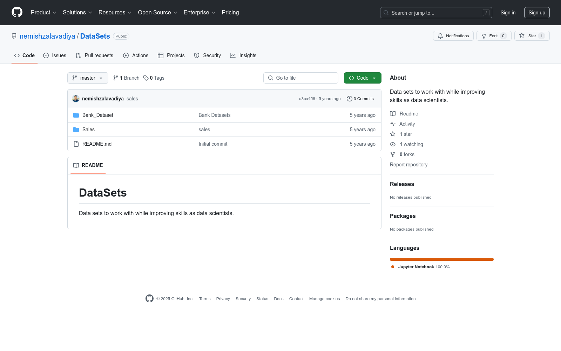Open the Releases heading link
Screen dimensions: 561x351
[x=402, y=184]
